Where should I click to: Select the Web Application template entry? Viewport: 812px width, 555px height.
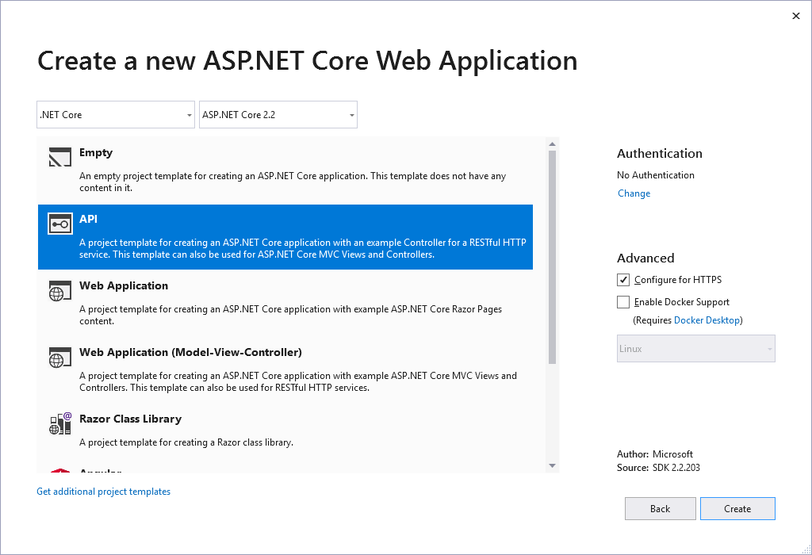[278, 301]
